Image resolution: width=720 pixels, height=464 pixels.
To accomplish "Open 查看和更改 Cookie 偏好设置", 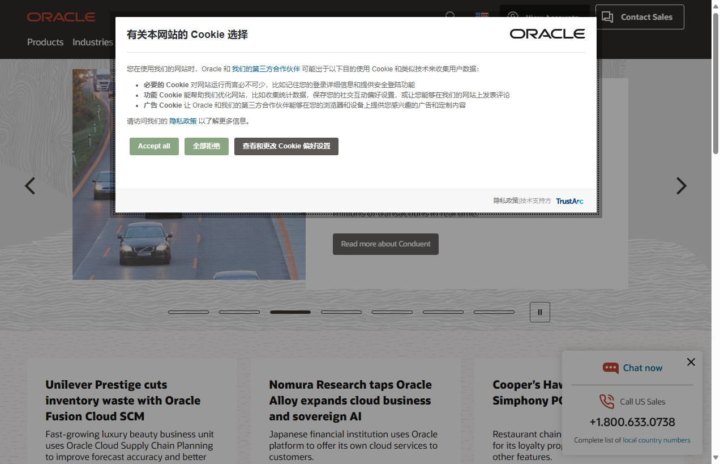I will point(286,146).
